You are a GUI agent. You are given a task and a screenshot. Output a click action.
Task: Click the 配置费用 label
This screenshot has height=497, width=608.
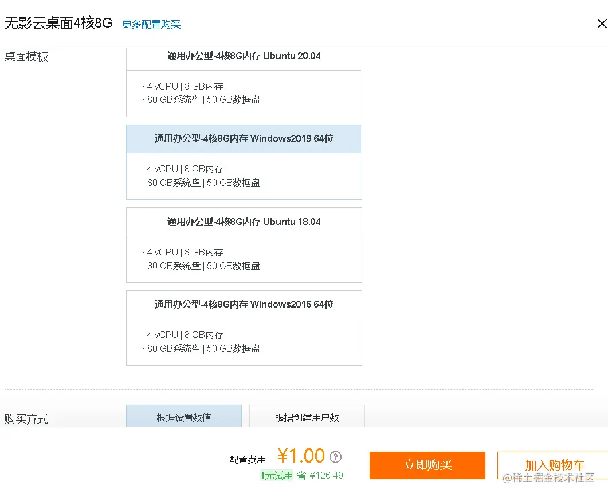[248, 460]
